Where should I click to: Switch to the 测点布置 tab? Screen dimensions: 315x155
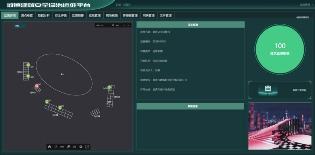click(x=27, y=15)
